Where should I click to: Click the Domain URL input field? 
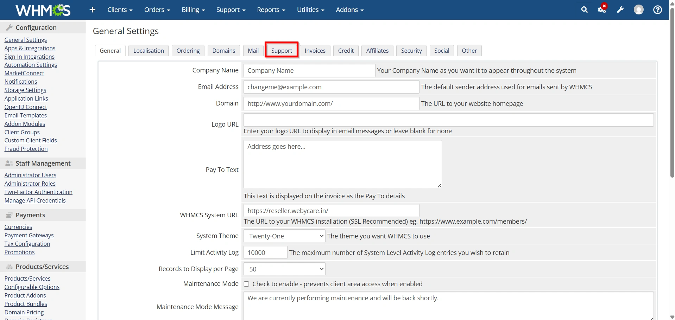click(331, 103)
